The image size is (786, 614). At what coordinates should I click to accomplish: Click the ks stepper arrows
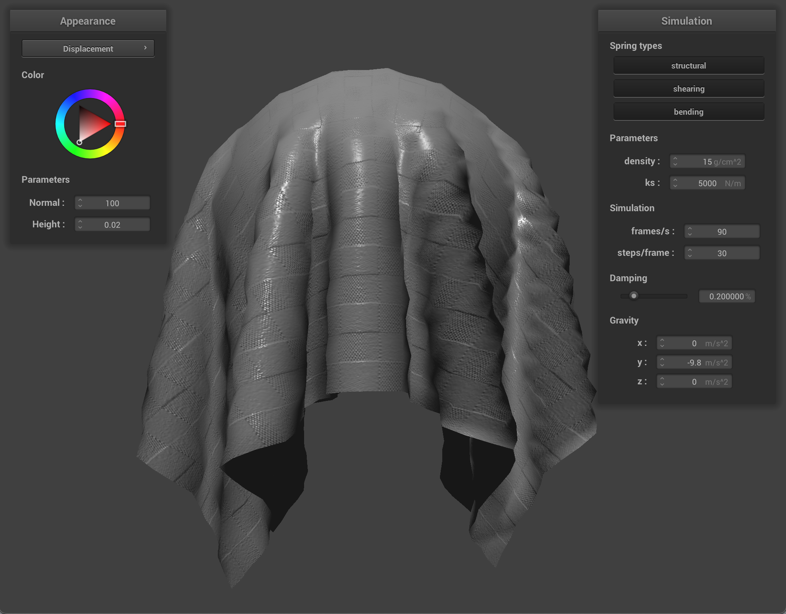[x=675, y=183]
